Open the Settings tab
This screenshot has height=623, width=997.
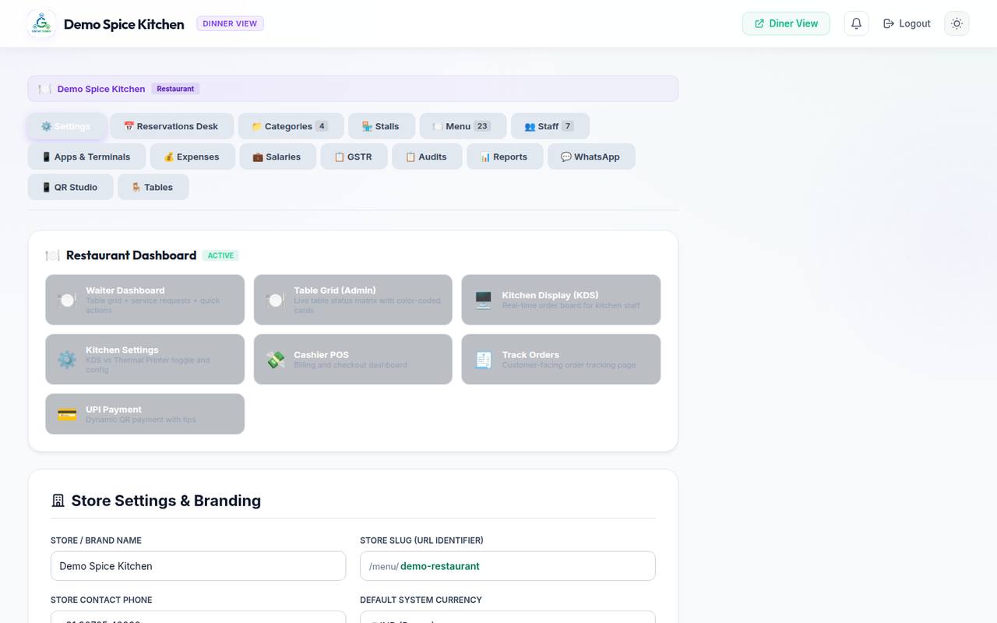coord(66,126)
